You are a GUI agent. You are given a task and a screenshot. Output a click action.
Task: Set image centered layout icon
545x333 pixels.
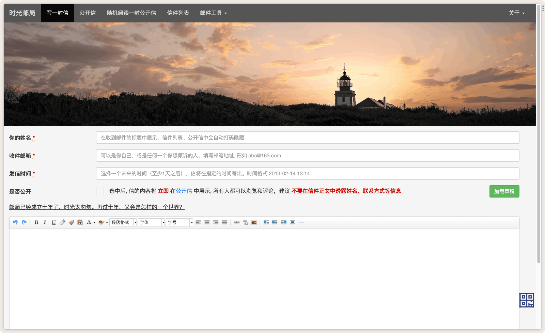pyautogui.click(x=293, y=222)
